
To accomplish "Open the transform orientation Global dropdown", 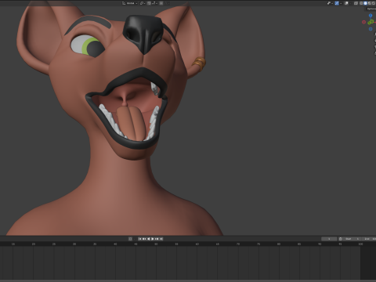I will click(130, 3).
